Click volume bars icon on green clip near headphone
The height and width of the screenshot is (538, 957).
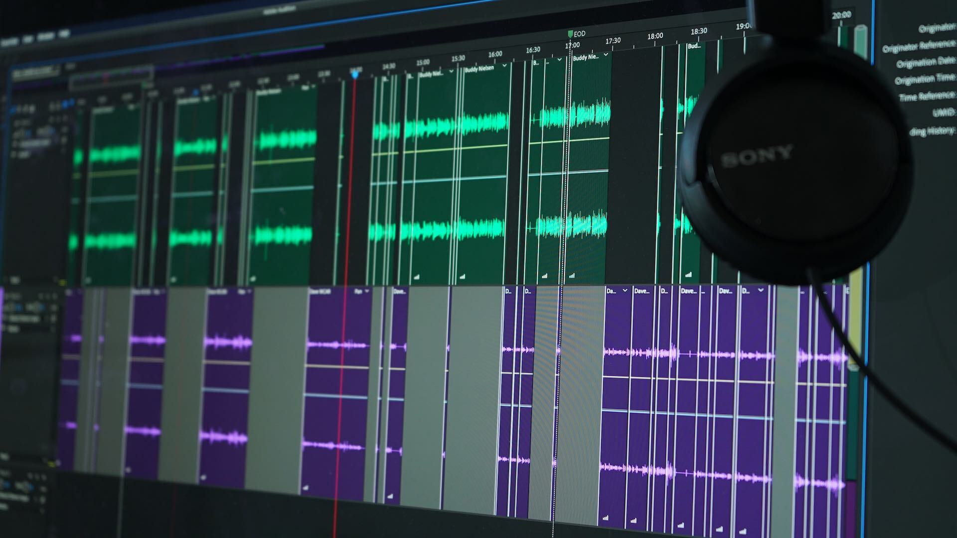click(688, 274)
